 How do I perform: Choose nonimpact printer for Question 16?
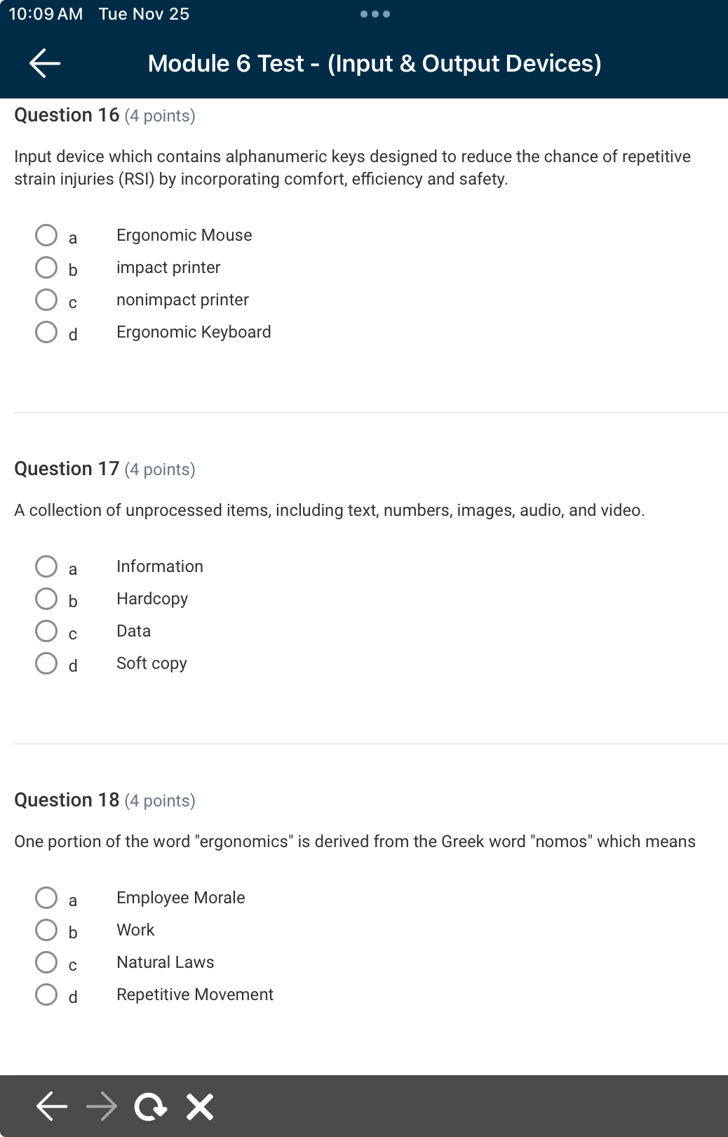coord(46,298)
